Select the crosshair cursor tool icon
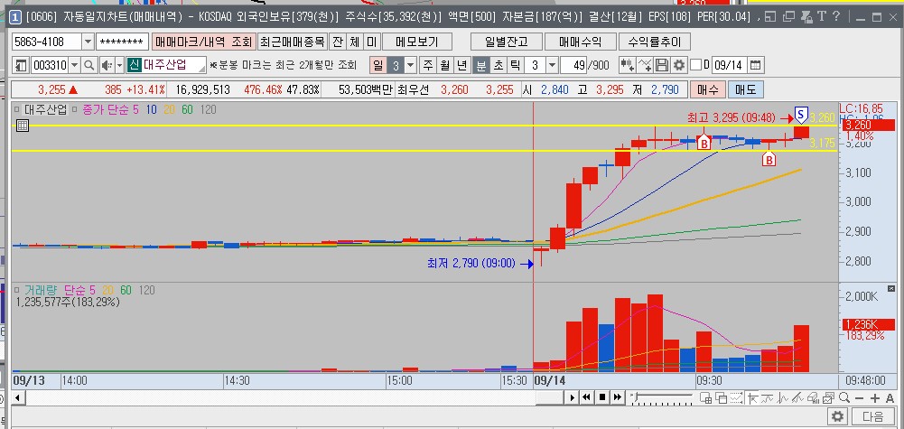The image size is (904, 429). click(751, 397)
